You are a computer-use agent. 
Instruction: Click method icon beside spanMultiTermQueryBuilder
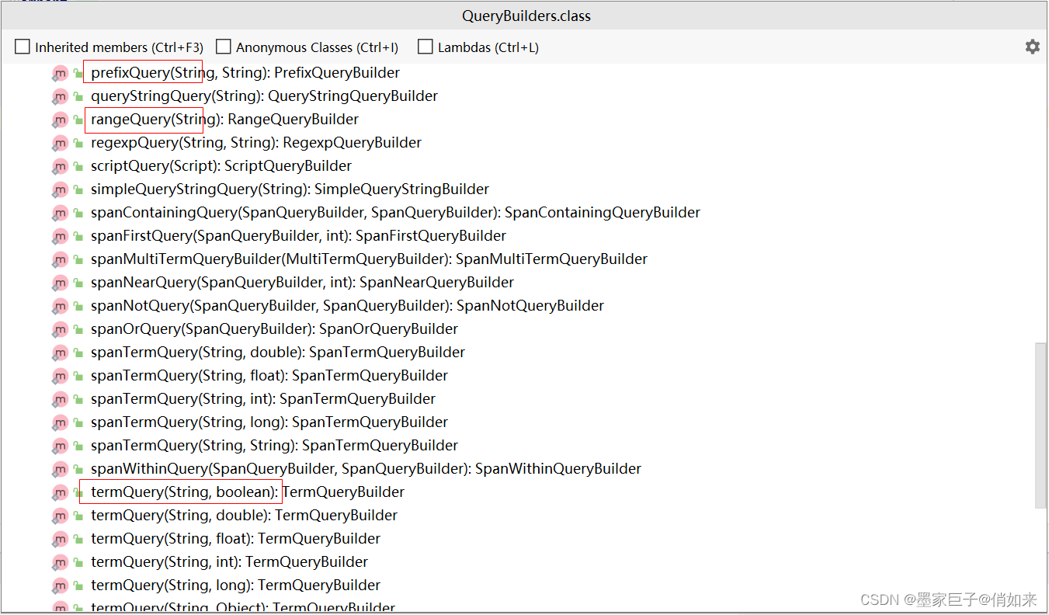pyautogui.click(x=61, y=260)
